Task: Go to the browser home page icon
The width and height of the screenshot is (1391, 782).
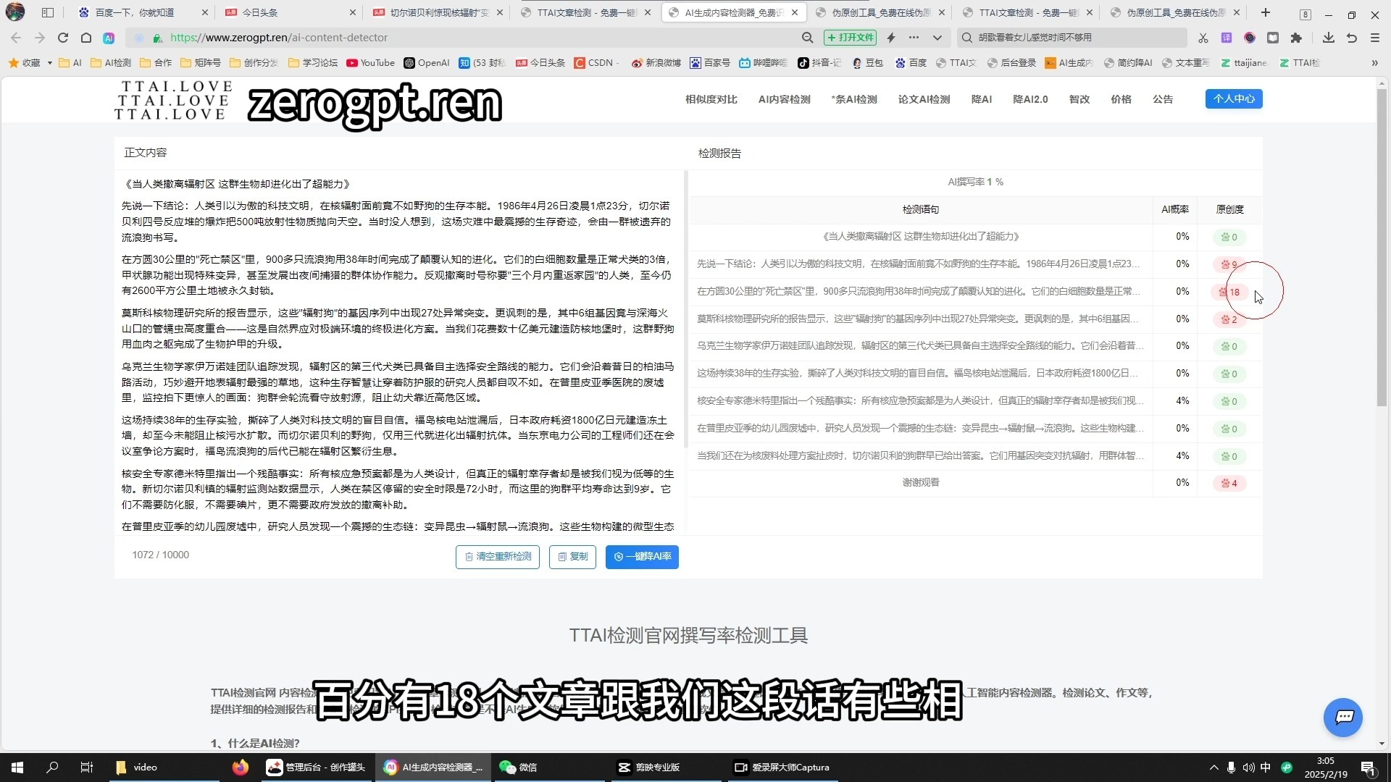Action: [x=86, y=38]
